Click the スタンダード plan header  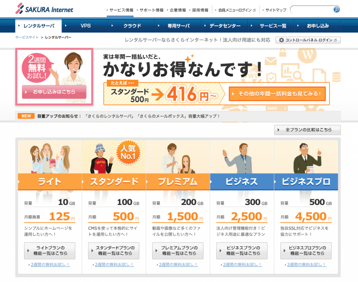(114, 182)
